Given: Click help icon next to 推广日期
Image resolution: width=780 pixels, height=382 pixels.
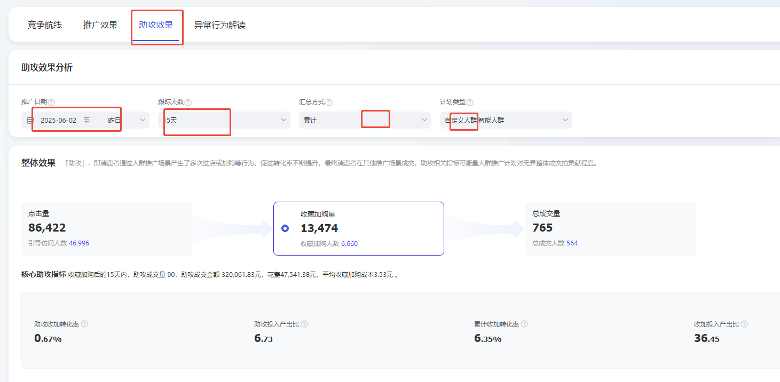Looking at the screenshot, I should pos(52,102).
